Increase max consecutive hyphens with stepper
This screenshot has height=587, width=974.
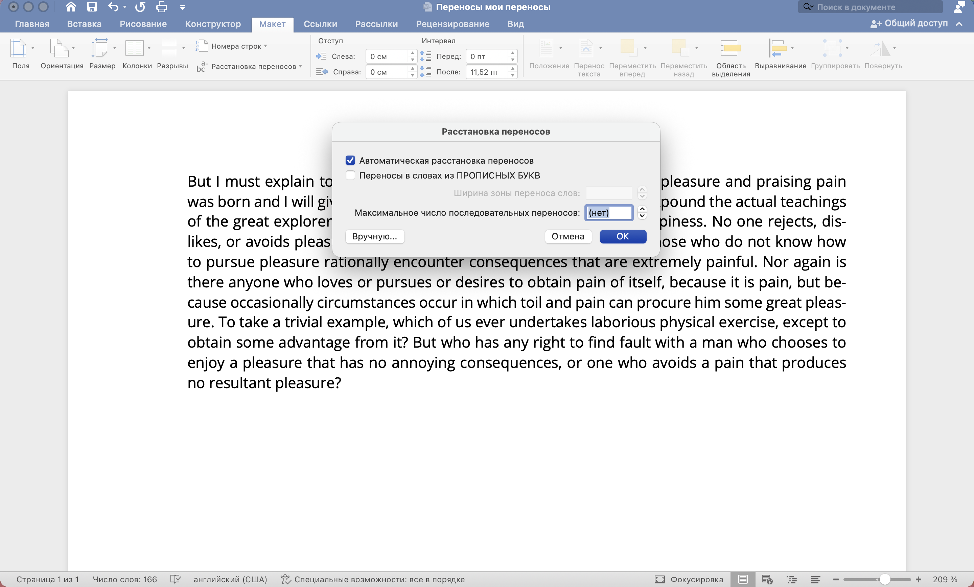click(x=642, y=209)
